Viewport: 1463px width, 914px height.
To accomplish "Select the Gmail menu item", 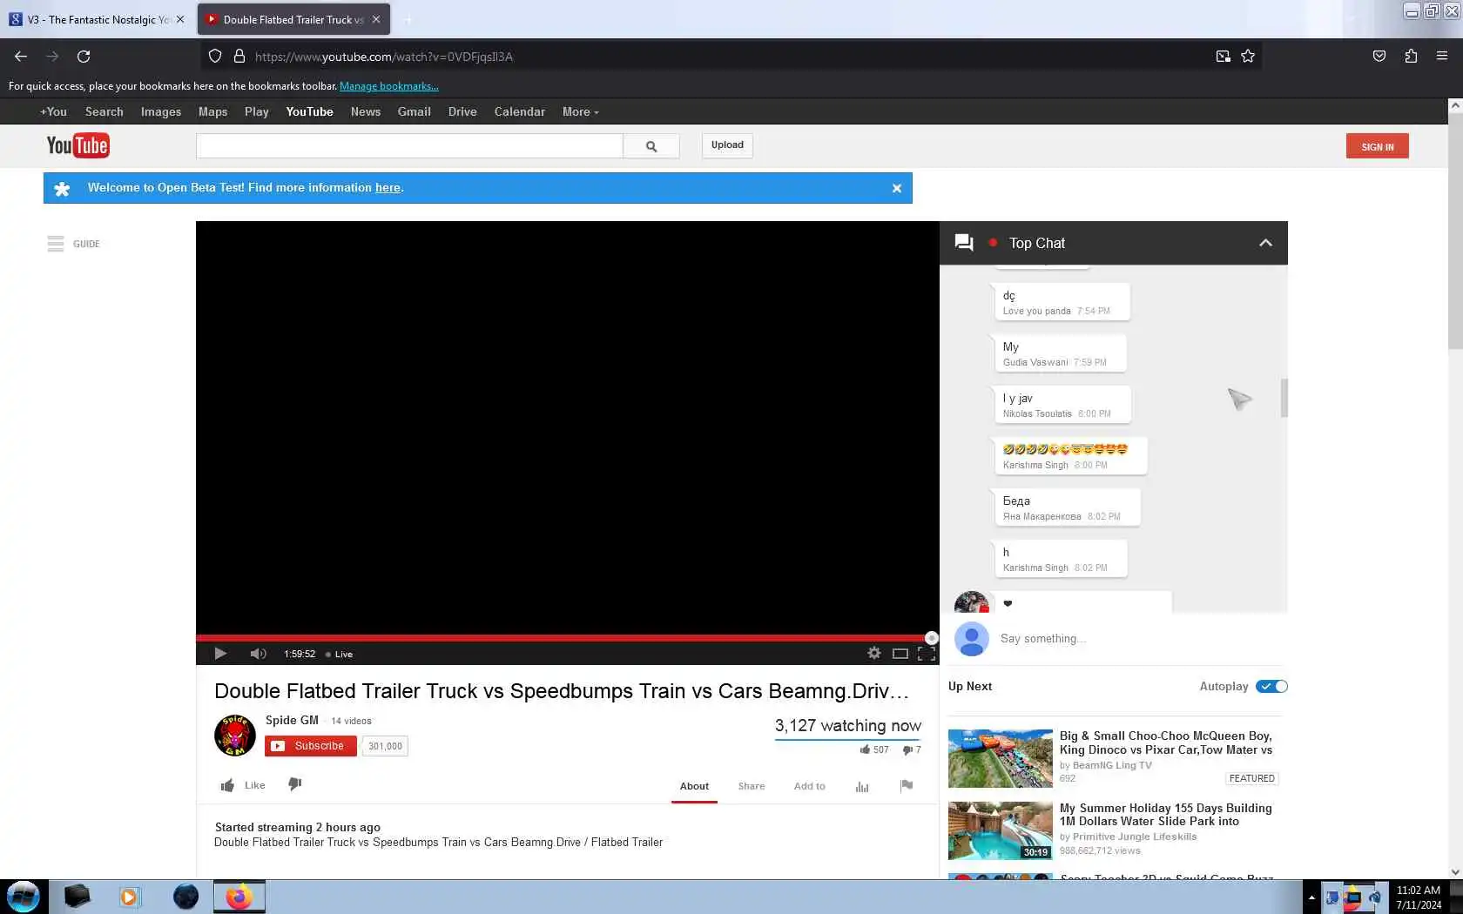I will 415,111.
